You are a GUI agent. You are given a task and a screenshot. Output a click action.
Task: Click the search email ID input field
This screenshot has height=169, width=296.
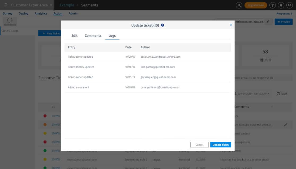[262, 78]
